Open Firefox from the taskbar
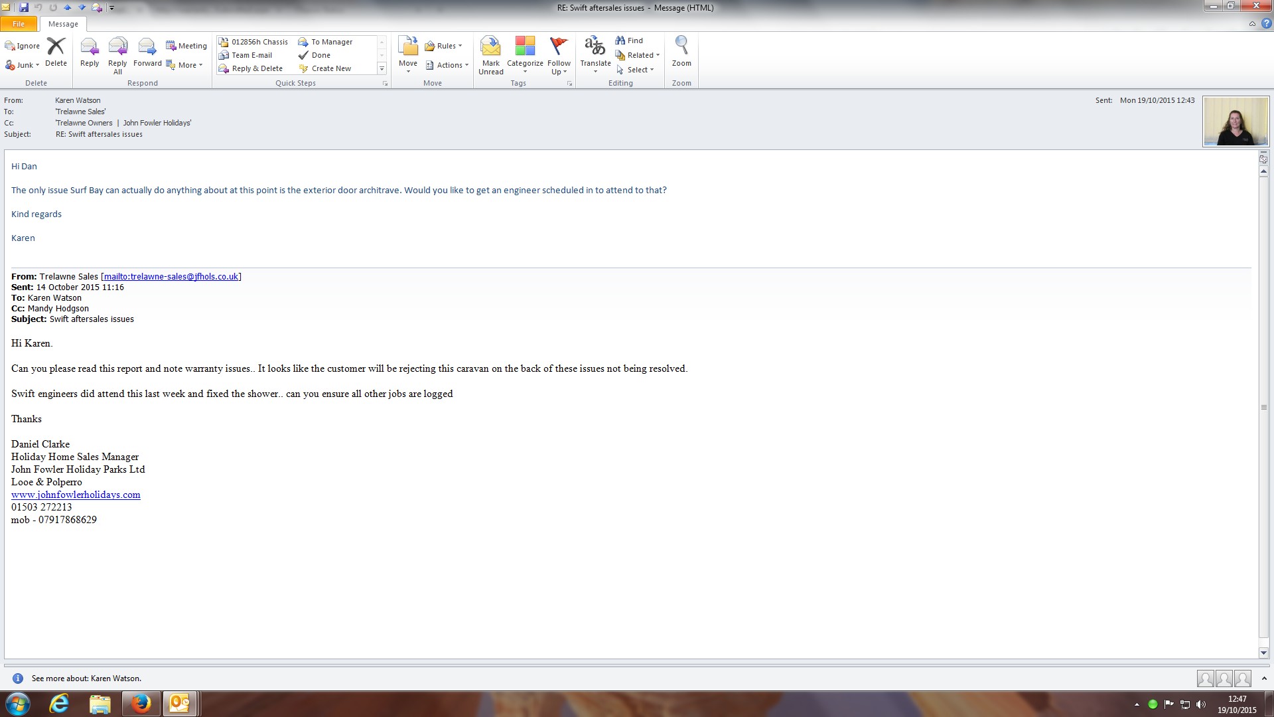The width and height of the screenshot is (1274, 717). (141, 703)
